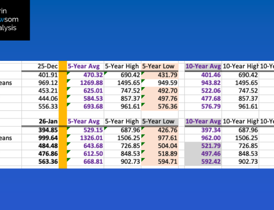Select 690.42 in the 10-Year High column
274x210 pixels.
(x=240, y=75)
